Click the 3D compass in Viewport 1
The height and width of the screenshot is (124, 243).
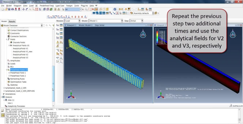[x=143, y=33]
